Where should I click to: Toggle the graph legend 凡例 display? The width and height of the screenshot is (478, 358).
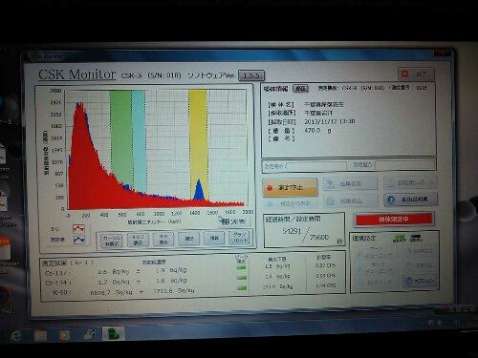(x=163, y=240)
